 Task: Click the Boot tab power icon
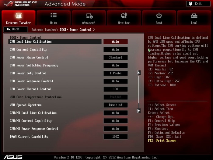click(x=159, y=16)
